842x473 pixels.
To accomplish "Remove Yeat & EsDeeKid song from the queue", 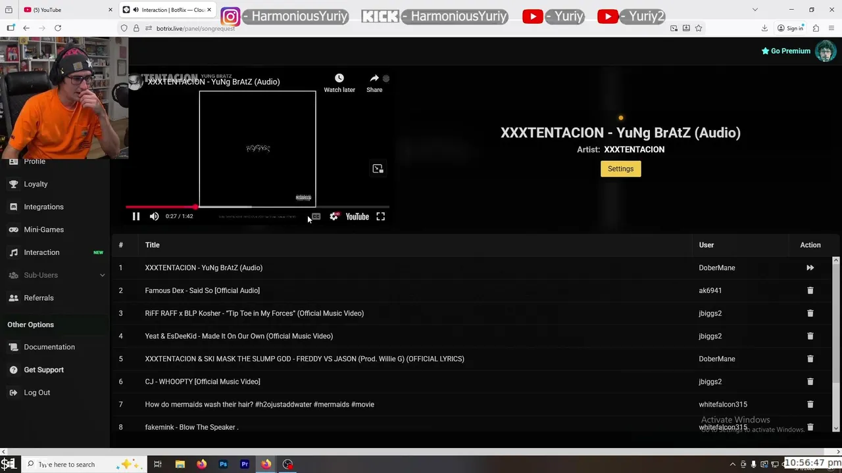I will point(810,336).
